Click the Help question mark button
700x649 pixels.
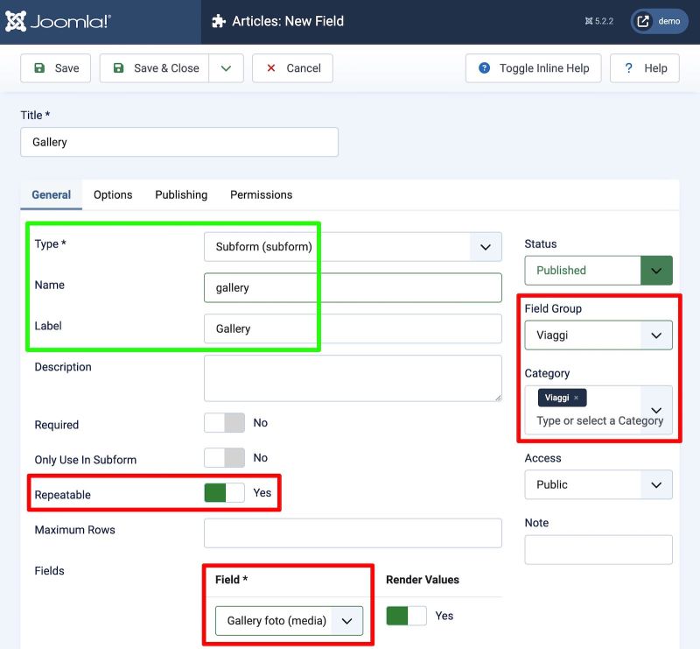[x=645, y=68]
